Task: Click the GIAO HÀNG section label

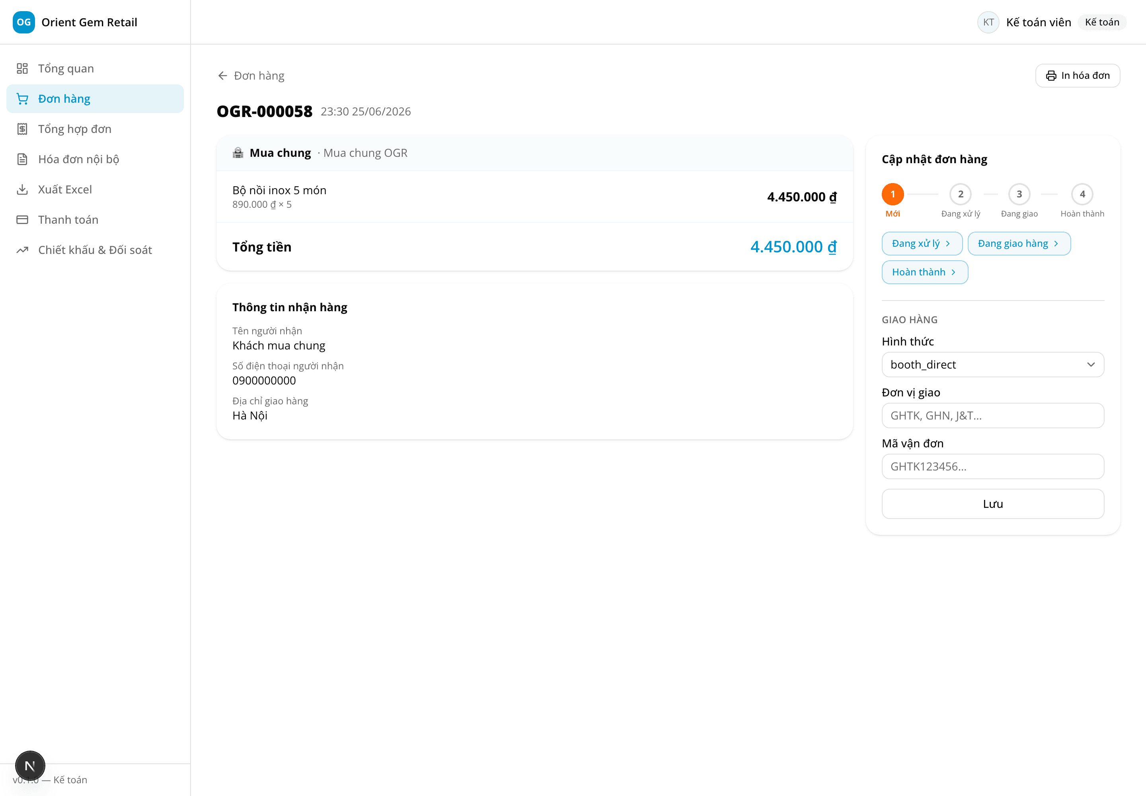Action: click(x=909, y=320)
